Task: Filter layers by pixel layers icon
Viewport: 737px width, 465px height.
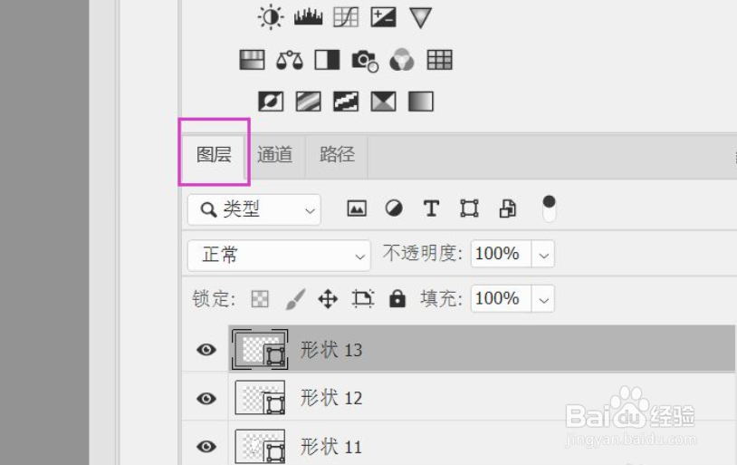Action: [357, 208]
